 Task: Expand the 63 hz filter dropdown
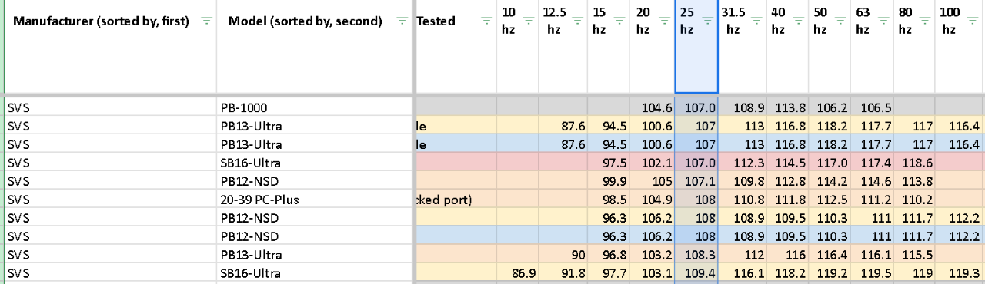[882, 21]
